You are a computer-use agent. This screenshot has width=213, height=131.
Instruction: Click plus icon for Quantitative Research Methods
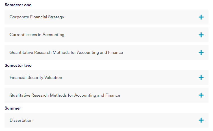pos(201,53)
